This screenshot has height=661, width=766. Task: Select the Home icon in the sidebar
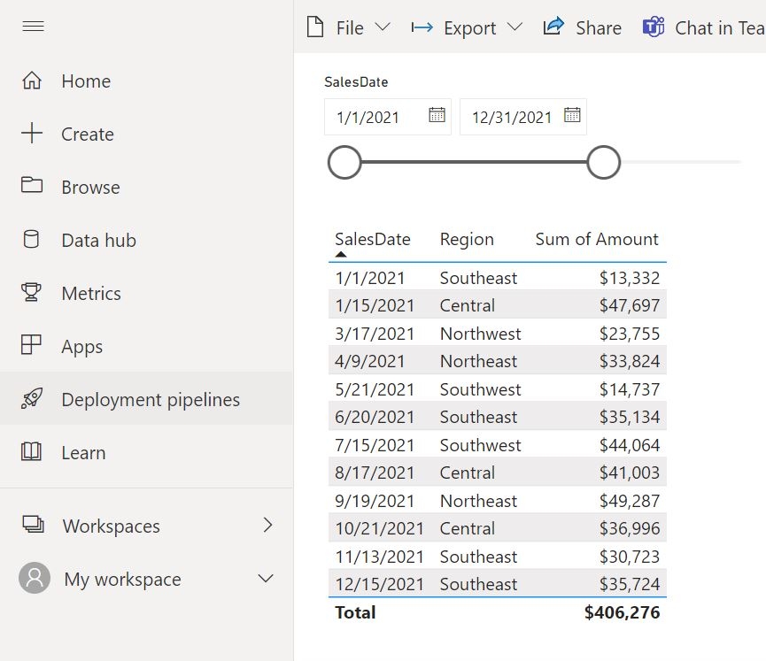coord(34,81)
